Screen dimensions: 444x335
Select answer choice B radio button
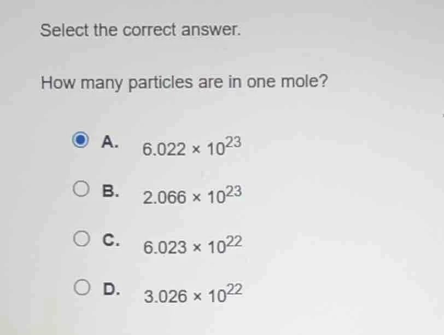(81, 189)
